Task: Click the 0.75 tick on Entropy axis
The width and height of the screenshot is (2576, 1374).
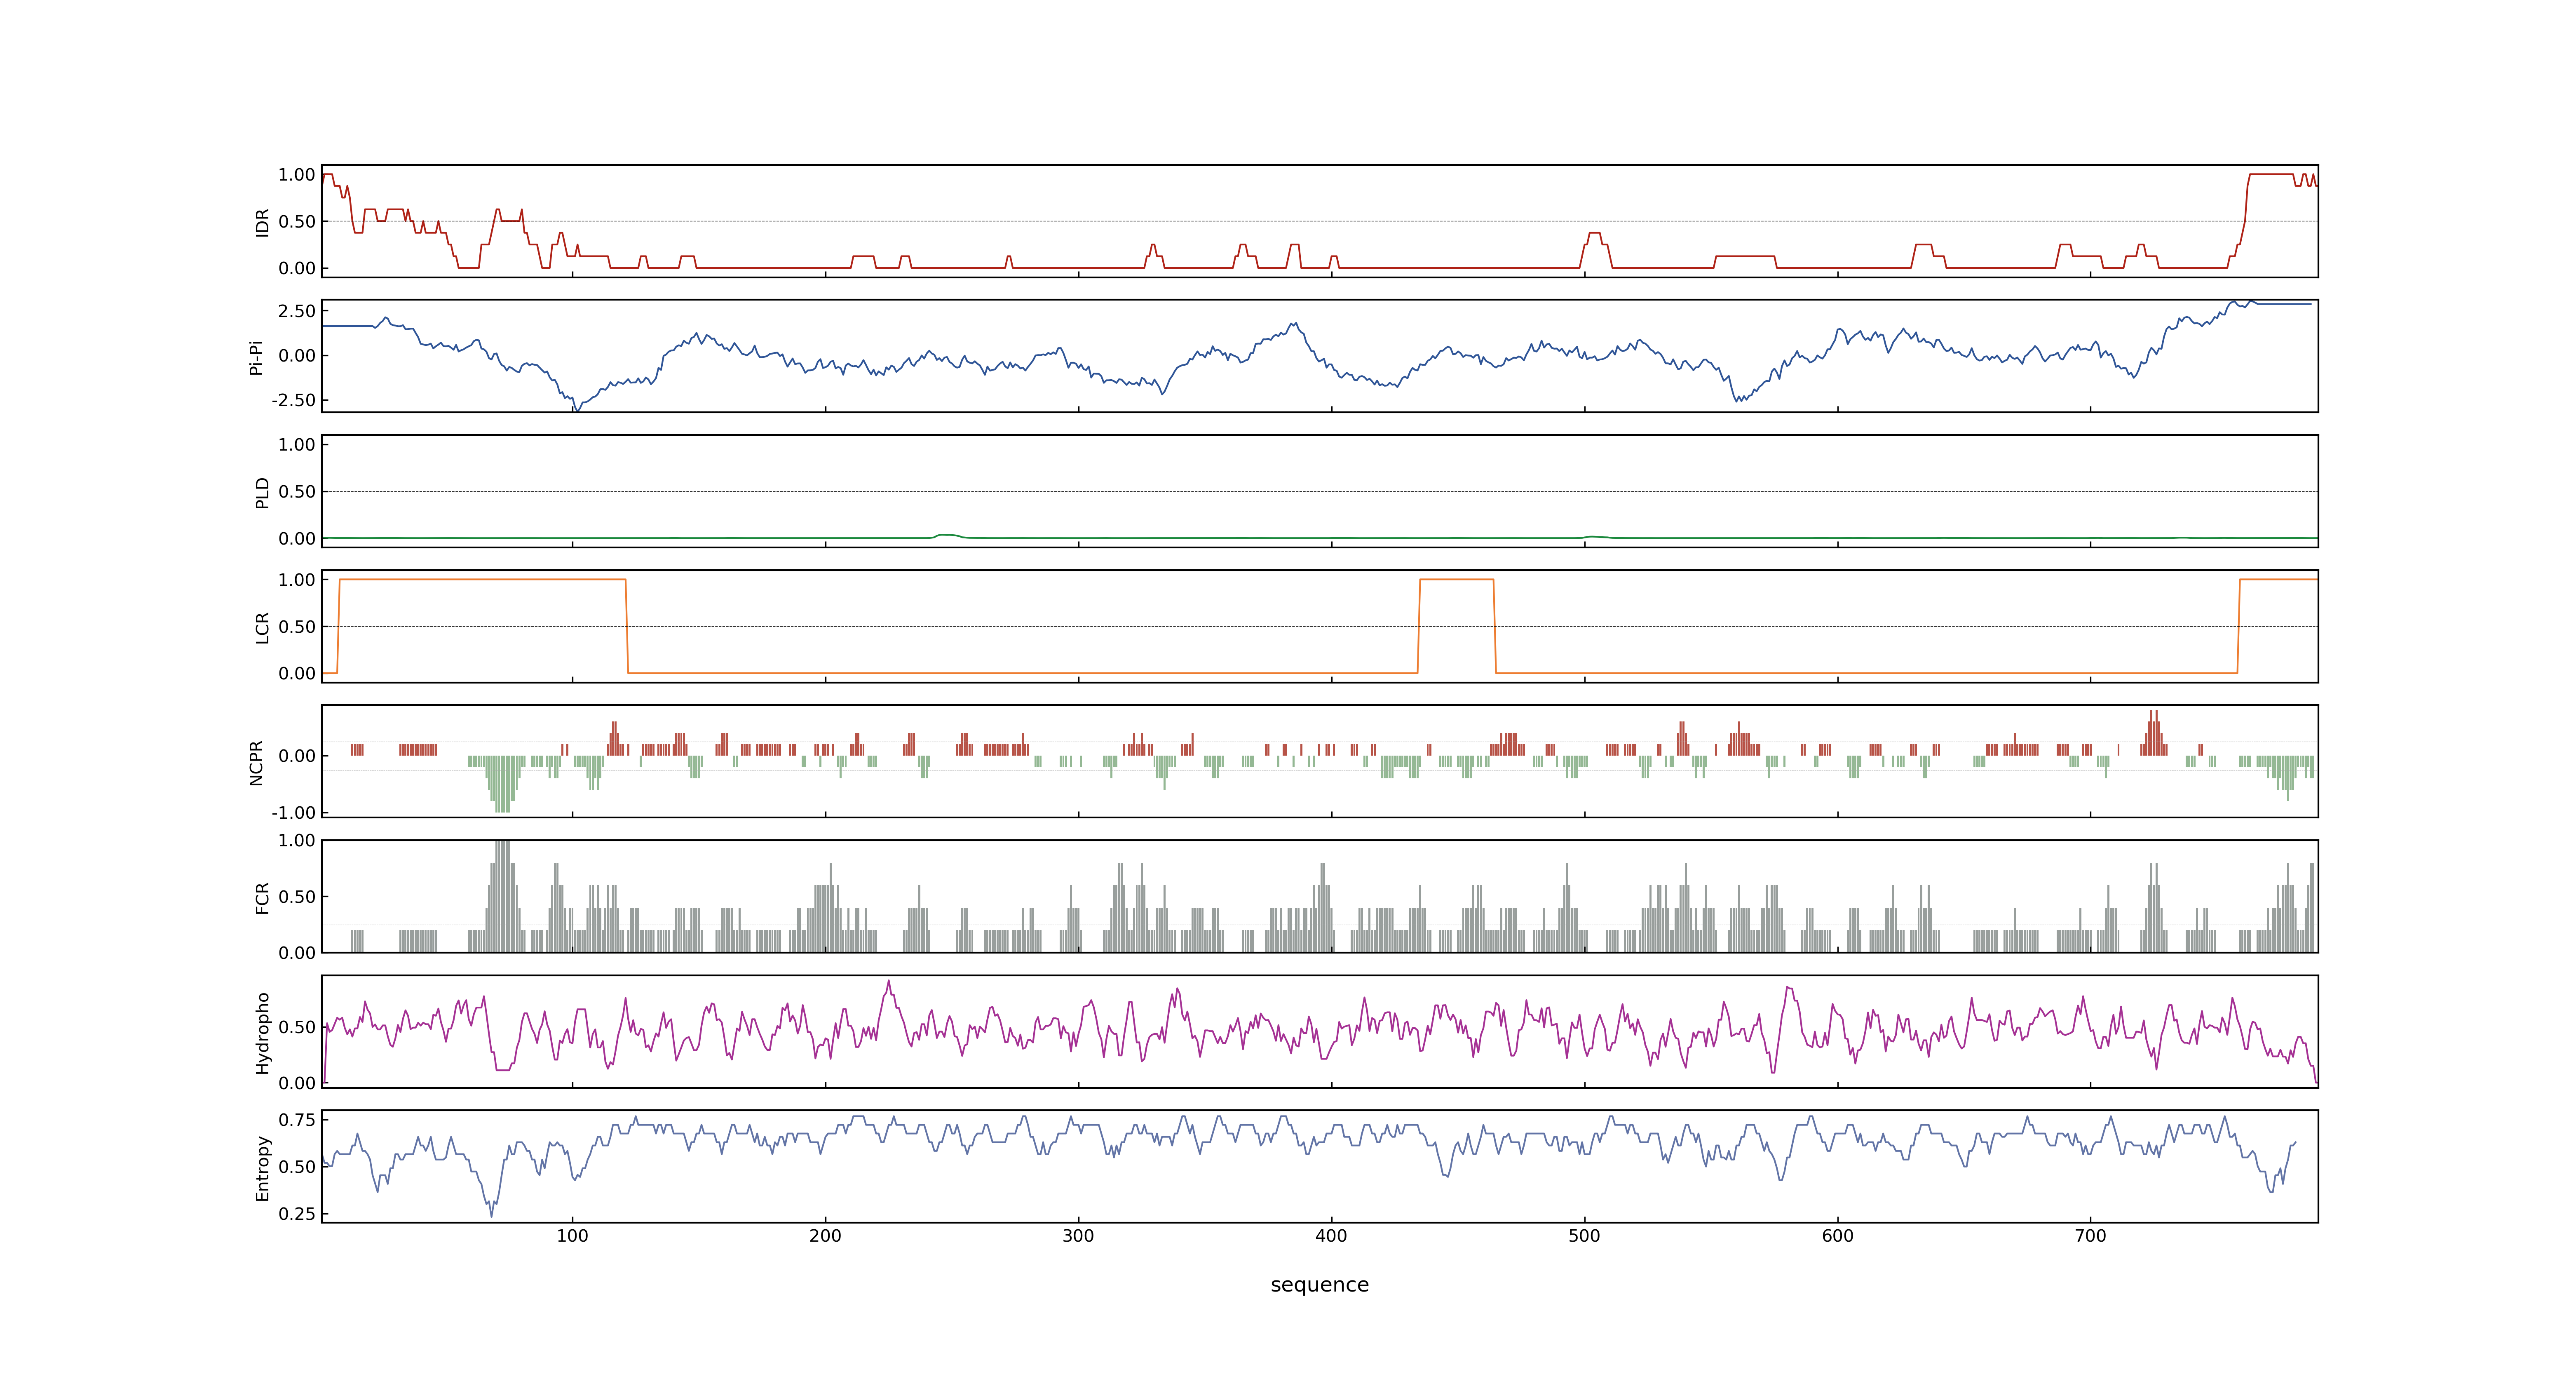Action: click(297, 1120)
